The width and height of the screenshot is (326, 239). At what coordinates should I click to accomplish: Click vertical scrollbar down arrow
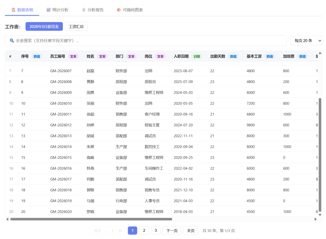320,215
